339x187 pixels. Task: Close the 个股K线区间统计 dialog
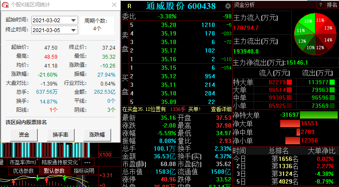[x=114, y=5]
